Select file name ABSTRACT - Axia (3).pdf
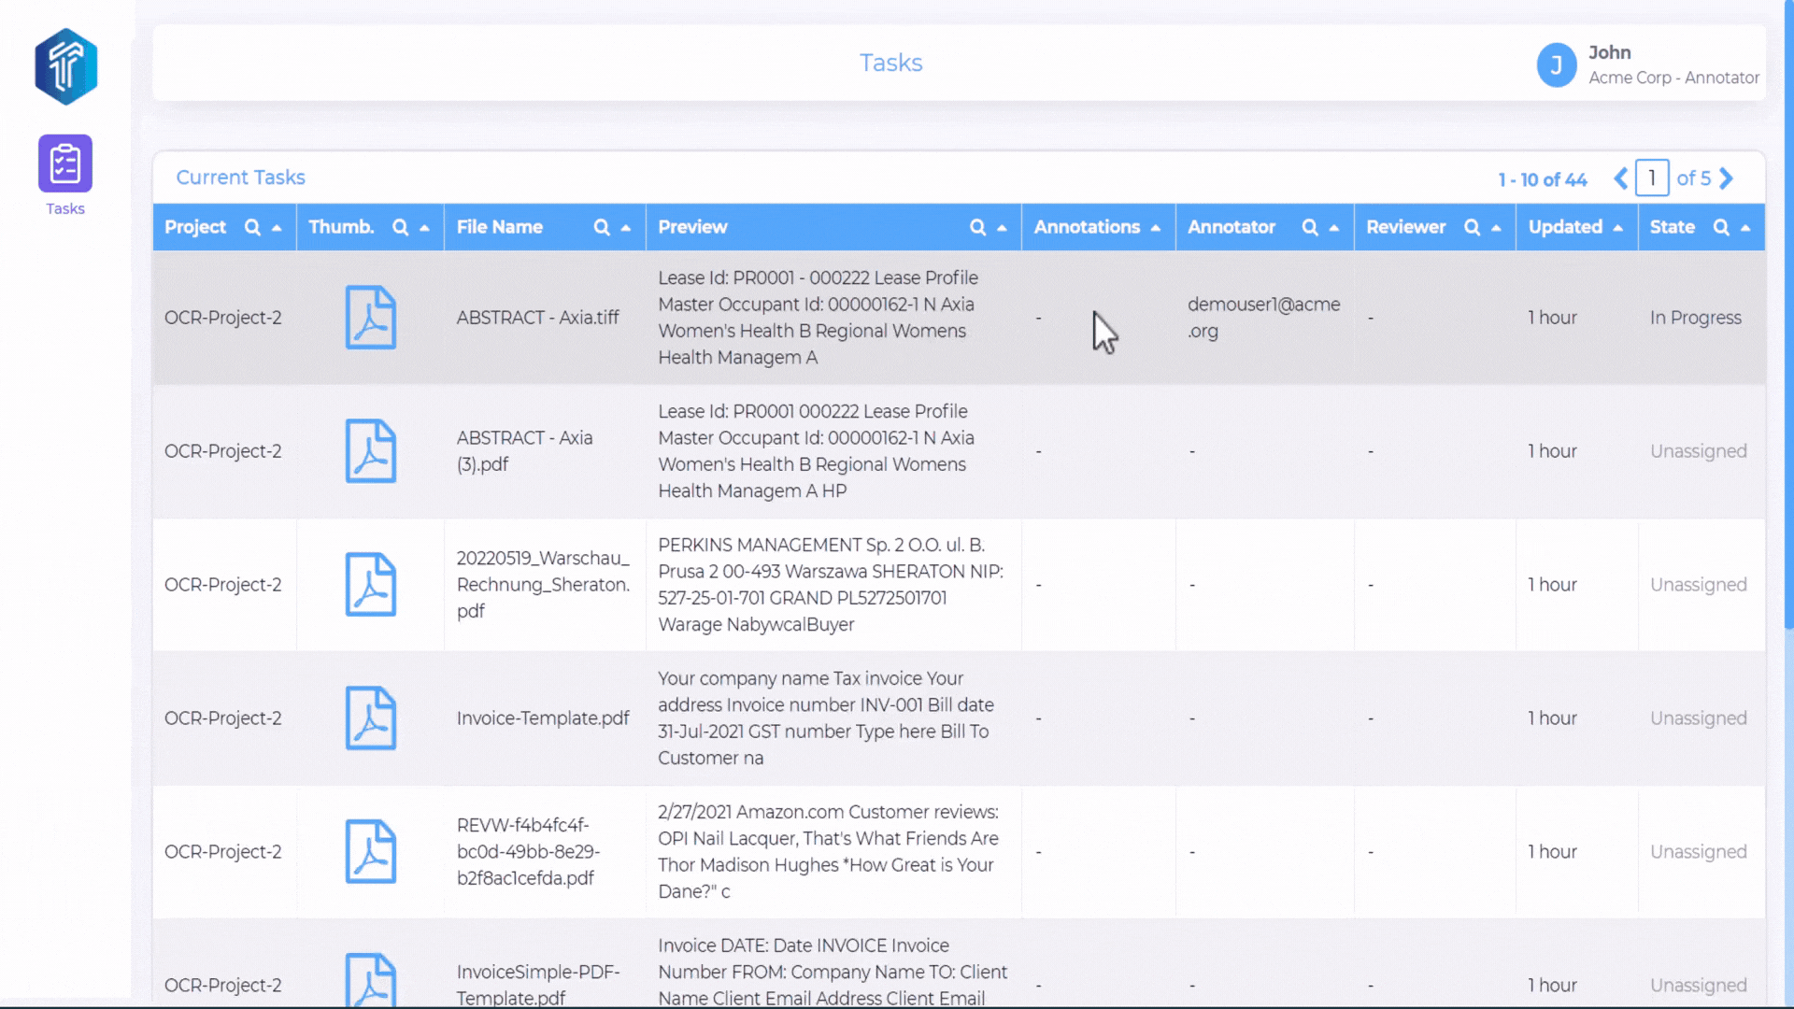Image resolution: width=1794 pixels, height=1009 pixels. pos(525,451)
